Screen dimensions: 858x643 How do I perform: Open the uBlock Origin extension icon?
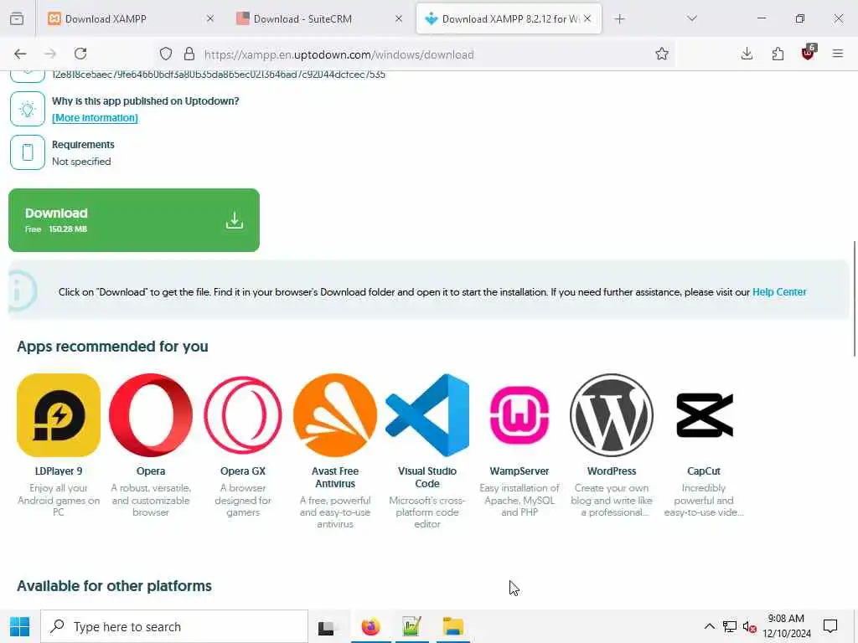(x=809, y=53)
